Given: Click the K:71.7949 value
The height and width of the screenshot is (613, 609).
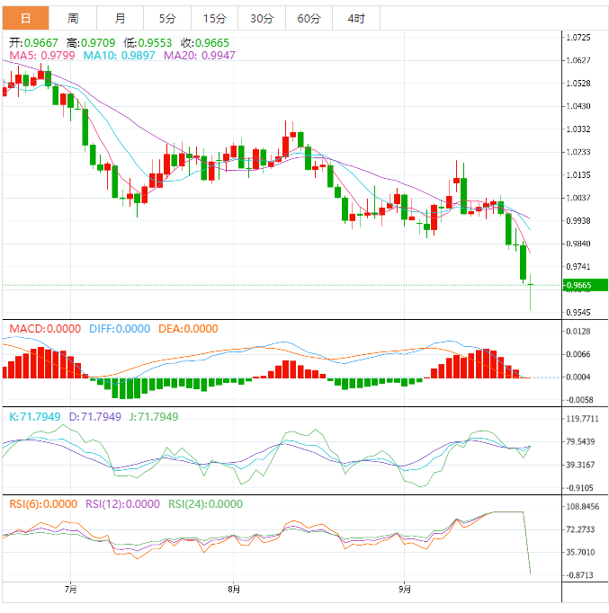Looking at the screenshot, I should pyautogui.click(x=35, y=417).
